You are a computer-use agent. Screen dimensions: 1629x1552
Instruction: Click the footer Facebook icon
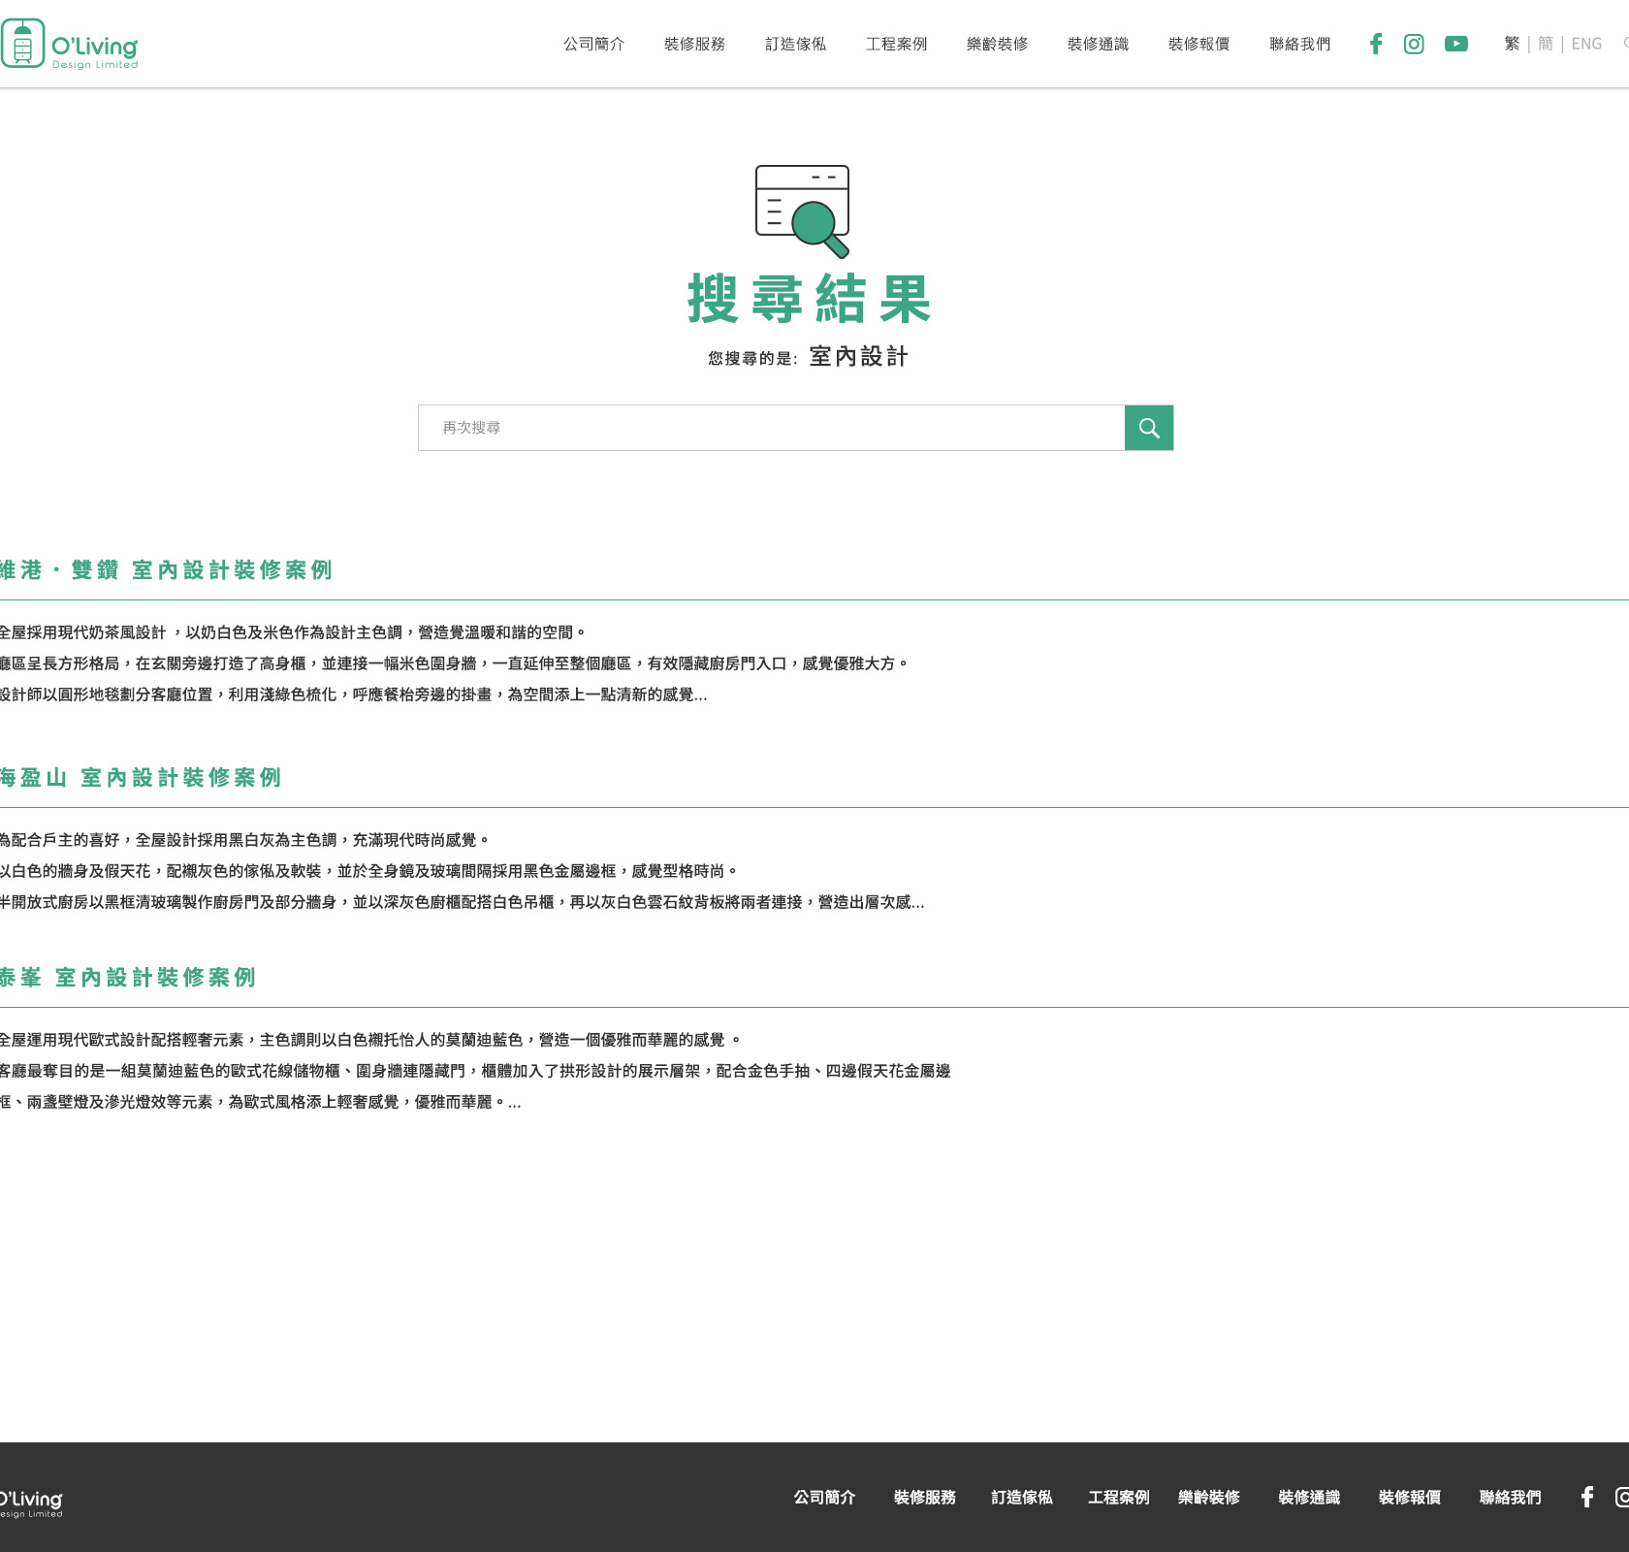pyautogui.click(x=1586, y=1497)
